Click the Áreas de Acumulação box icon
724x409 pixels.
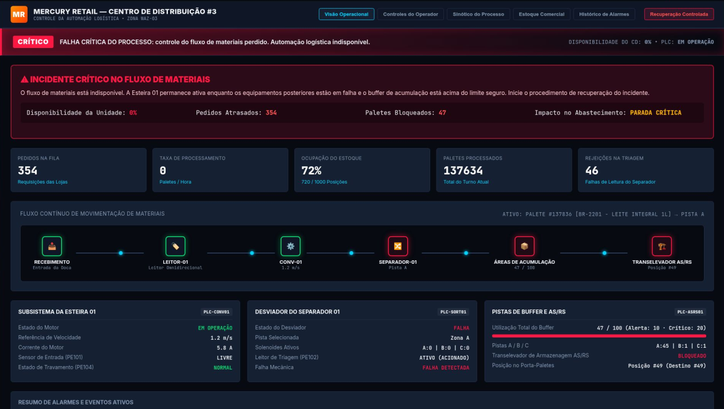click(524, 247)
